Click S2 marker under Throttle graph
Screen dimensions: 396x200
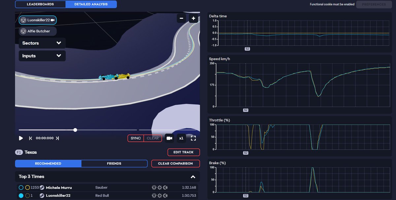coord(246,153)
